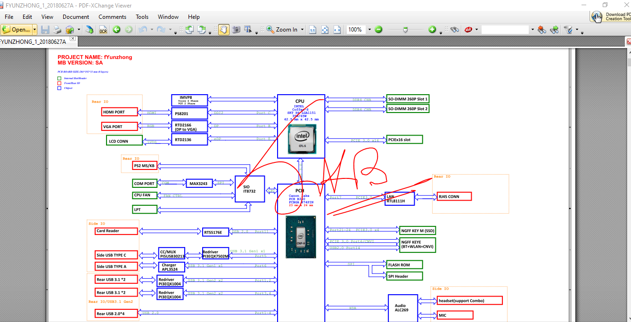This screenshot has width=631, height=322.
Task: Click the NGFF KEY M (SSD) box
Action: click(417, 230)
